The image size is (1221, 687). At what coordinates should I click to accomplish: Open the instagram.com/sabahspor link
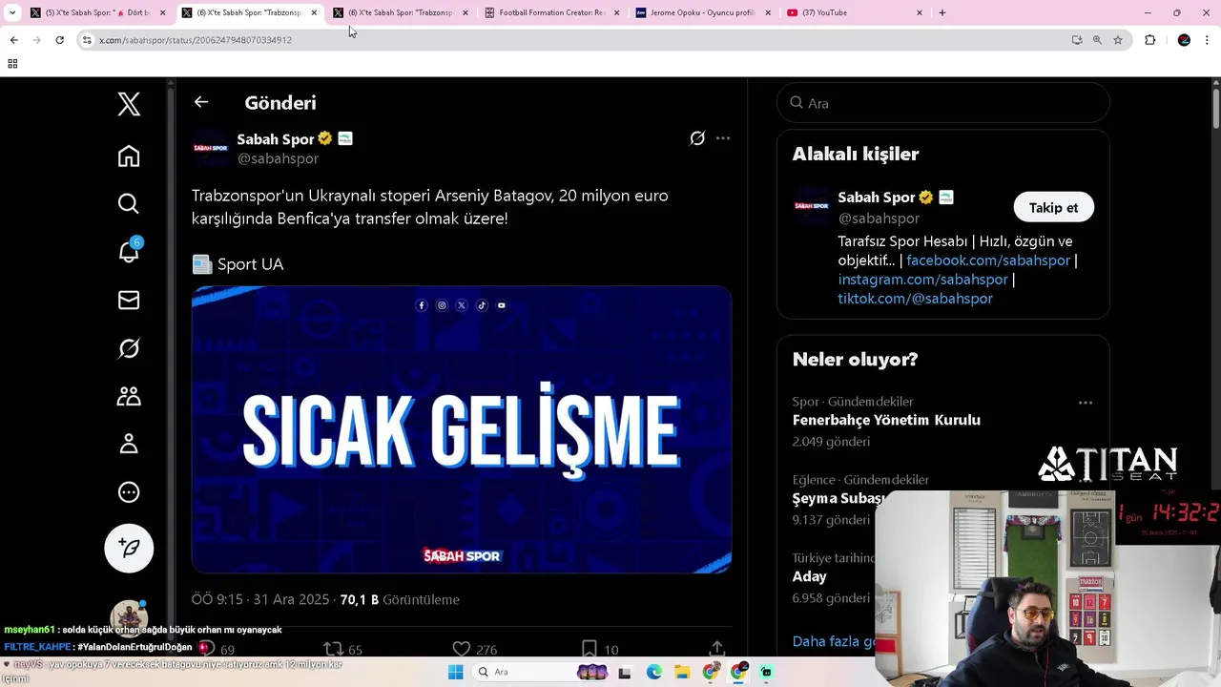point(922,280)
